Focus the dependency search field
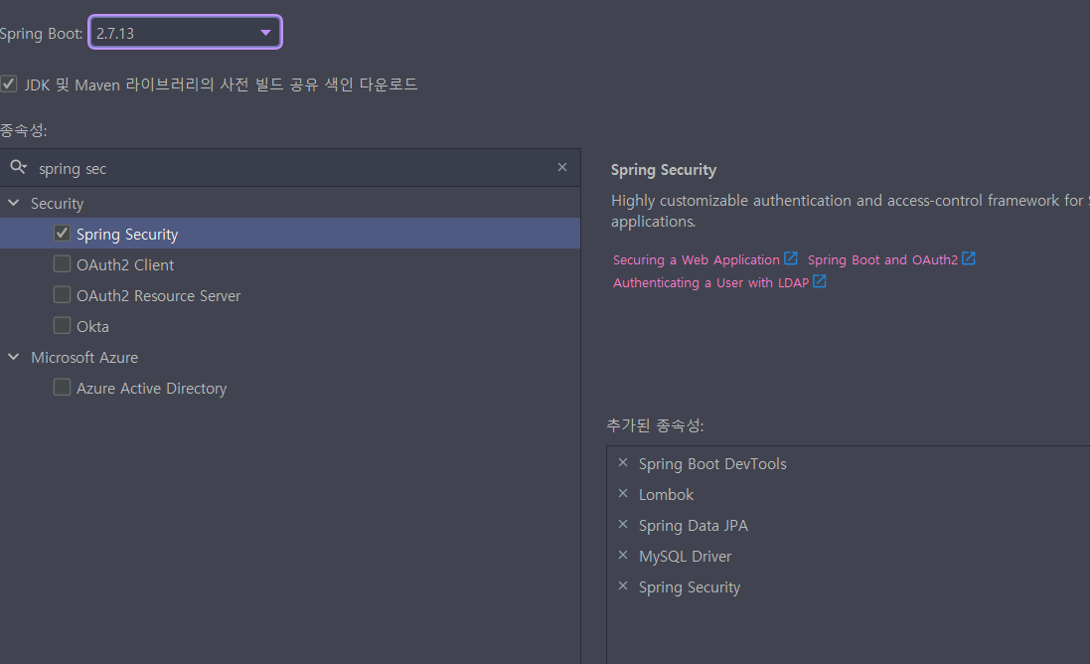1090x664 pixels. pos(292,168)
